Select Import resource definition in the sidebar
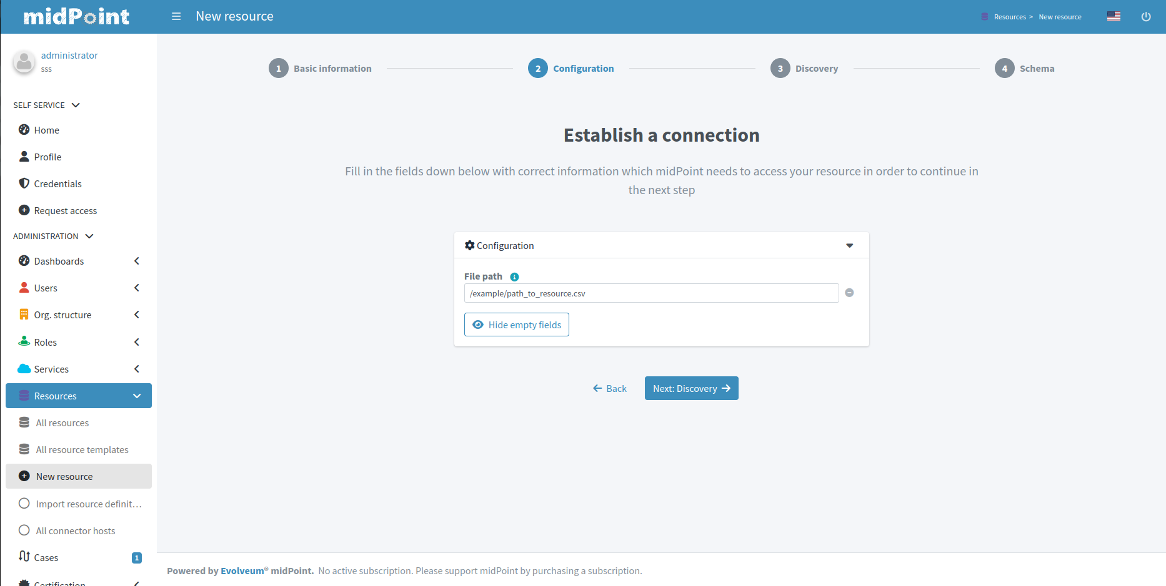 88,504
